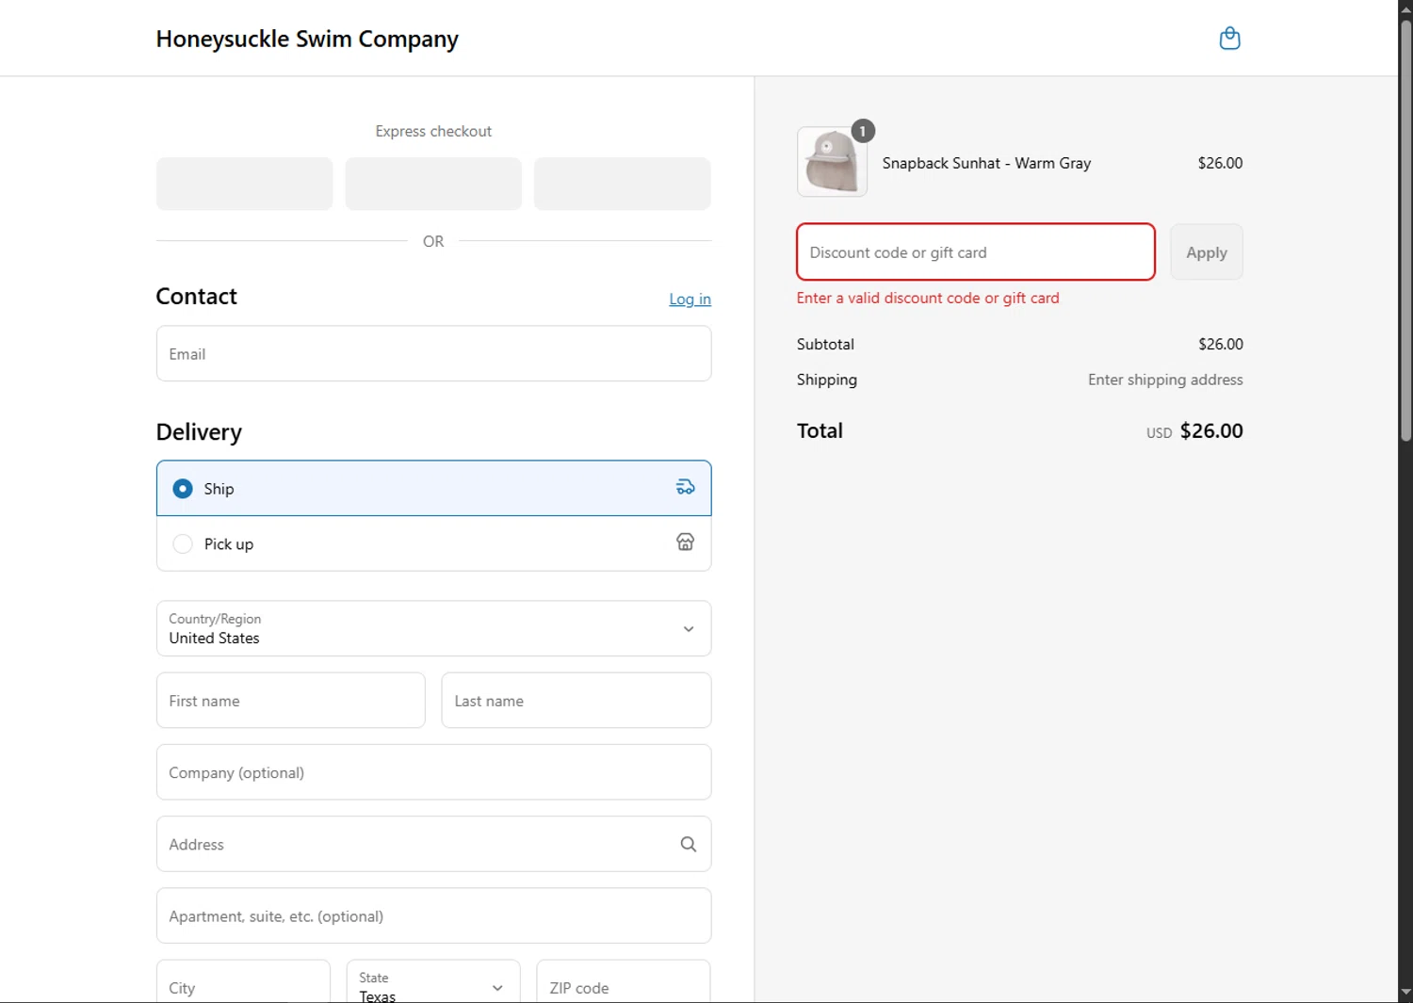This screenshot has width=1413, height=1003.
Task: Focus the Discount code or gift card field
Action: point(975,251)
